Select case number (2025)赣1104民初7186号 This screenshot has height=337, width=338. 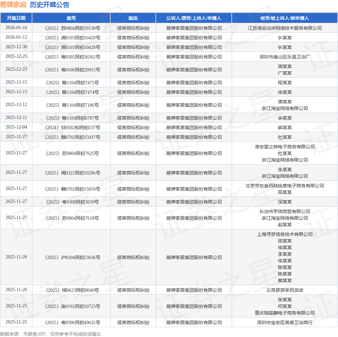tap(72, 105)
